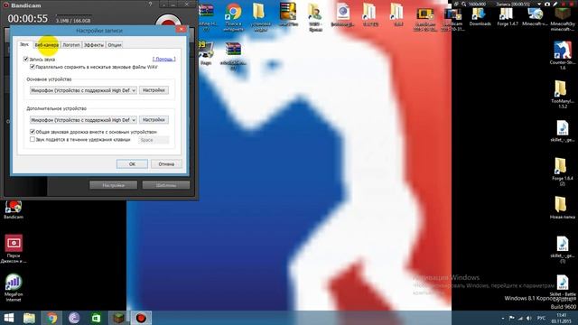Click the taskbar clock
The width and height of the screenshot is (578, 325).
coord(562,318)
